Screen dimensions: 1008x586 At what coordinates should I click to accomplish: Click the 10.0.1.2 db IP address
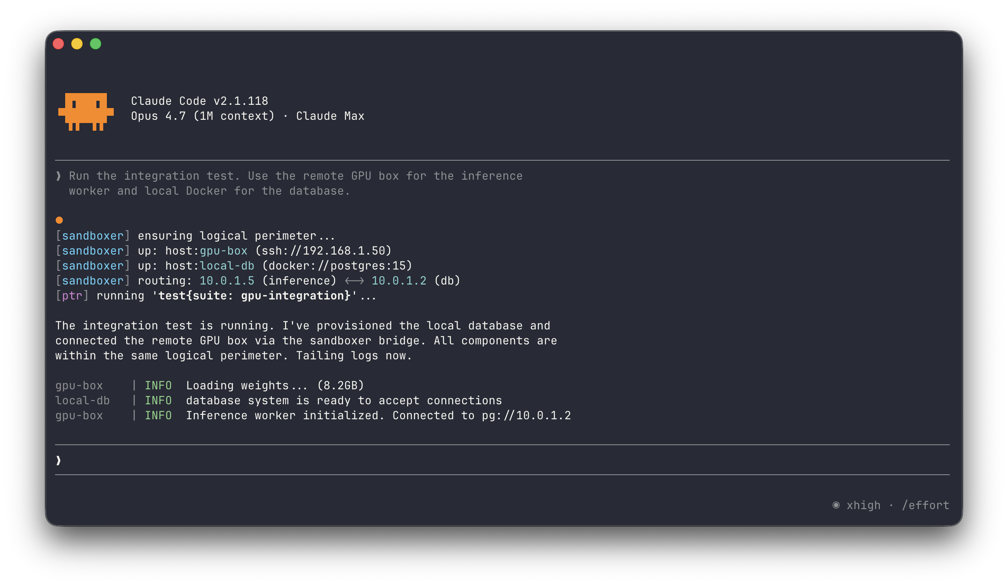point(399,281)
